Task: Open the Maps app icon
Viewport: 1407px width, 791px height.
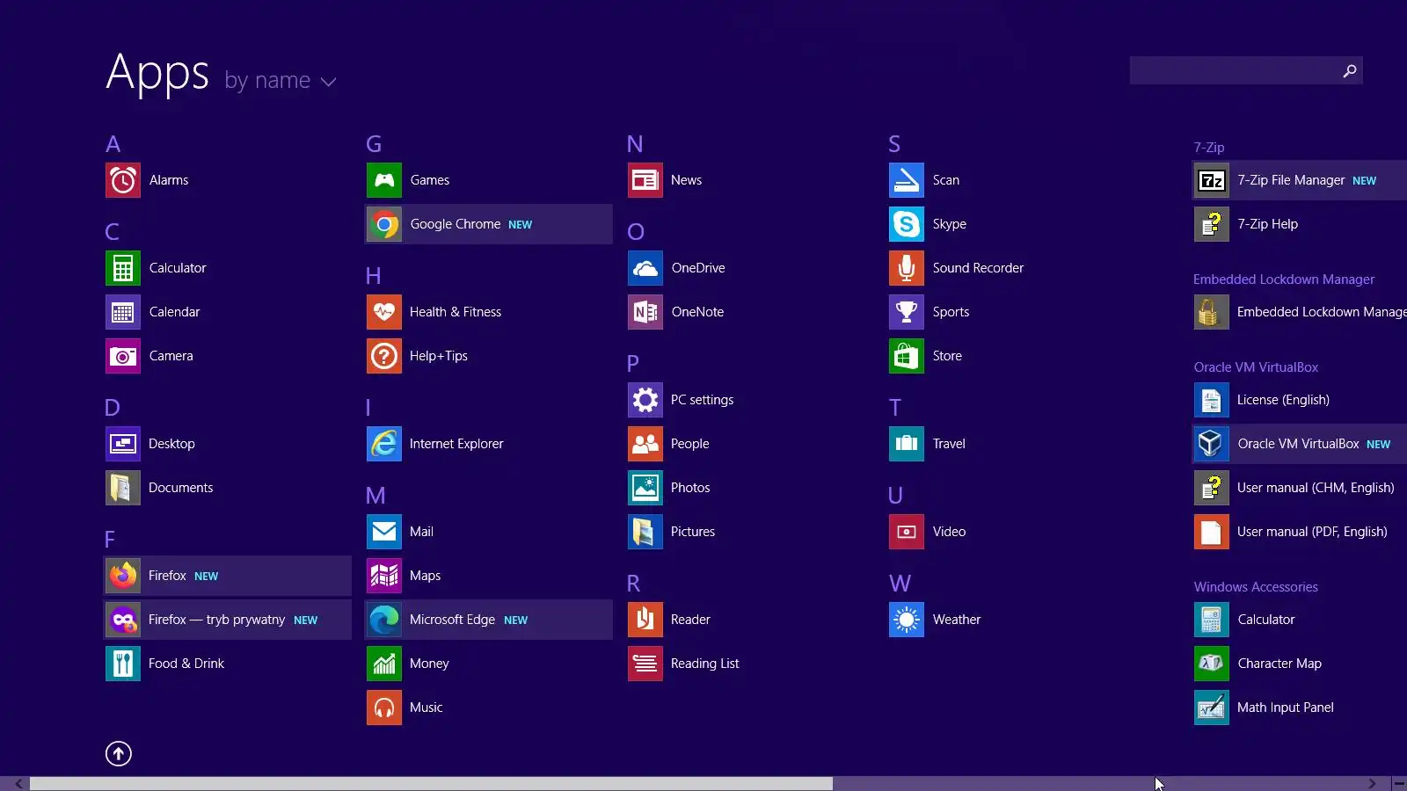Action: (x=384, y=576)
